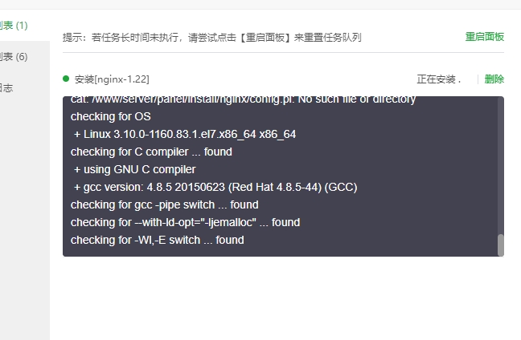The height and width of the screenshot is (340, 521).
Task: Click 删除 to remove the nginx install task
Action: click(494, 79)
